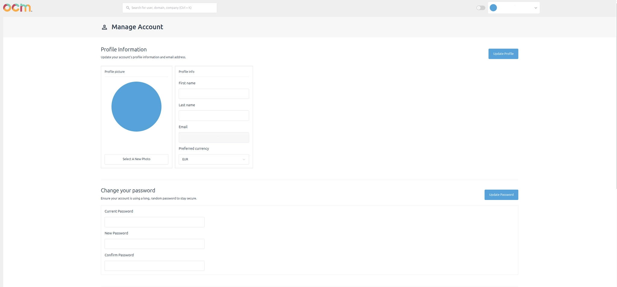Click Select A New Photo

[136, 159]
